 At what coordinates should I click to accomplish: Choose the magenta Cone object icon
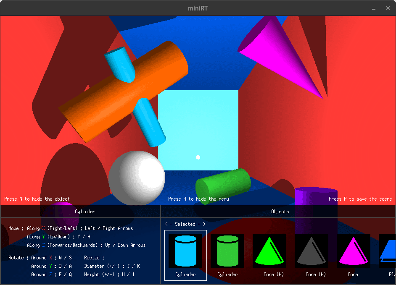tap(353, 251)
